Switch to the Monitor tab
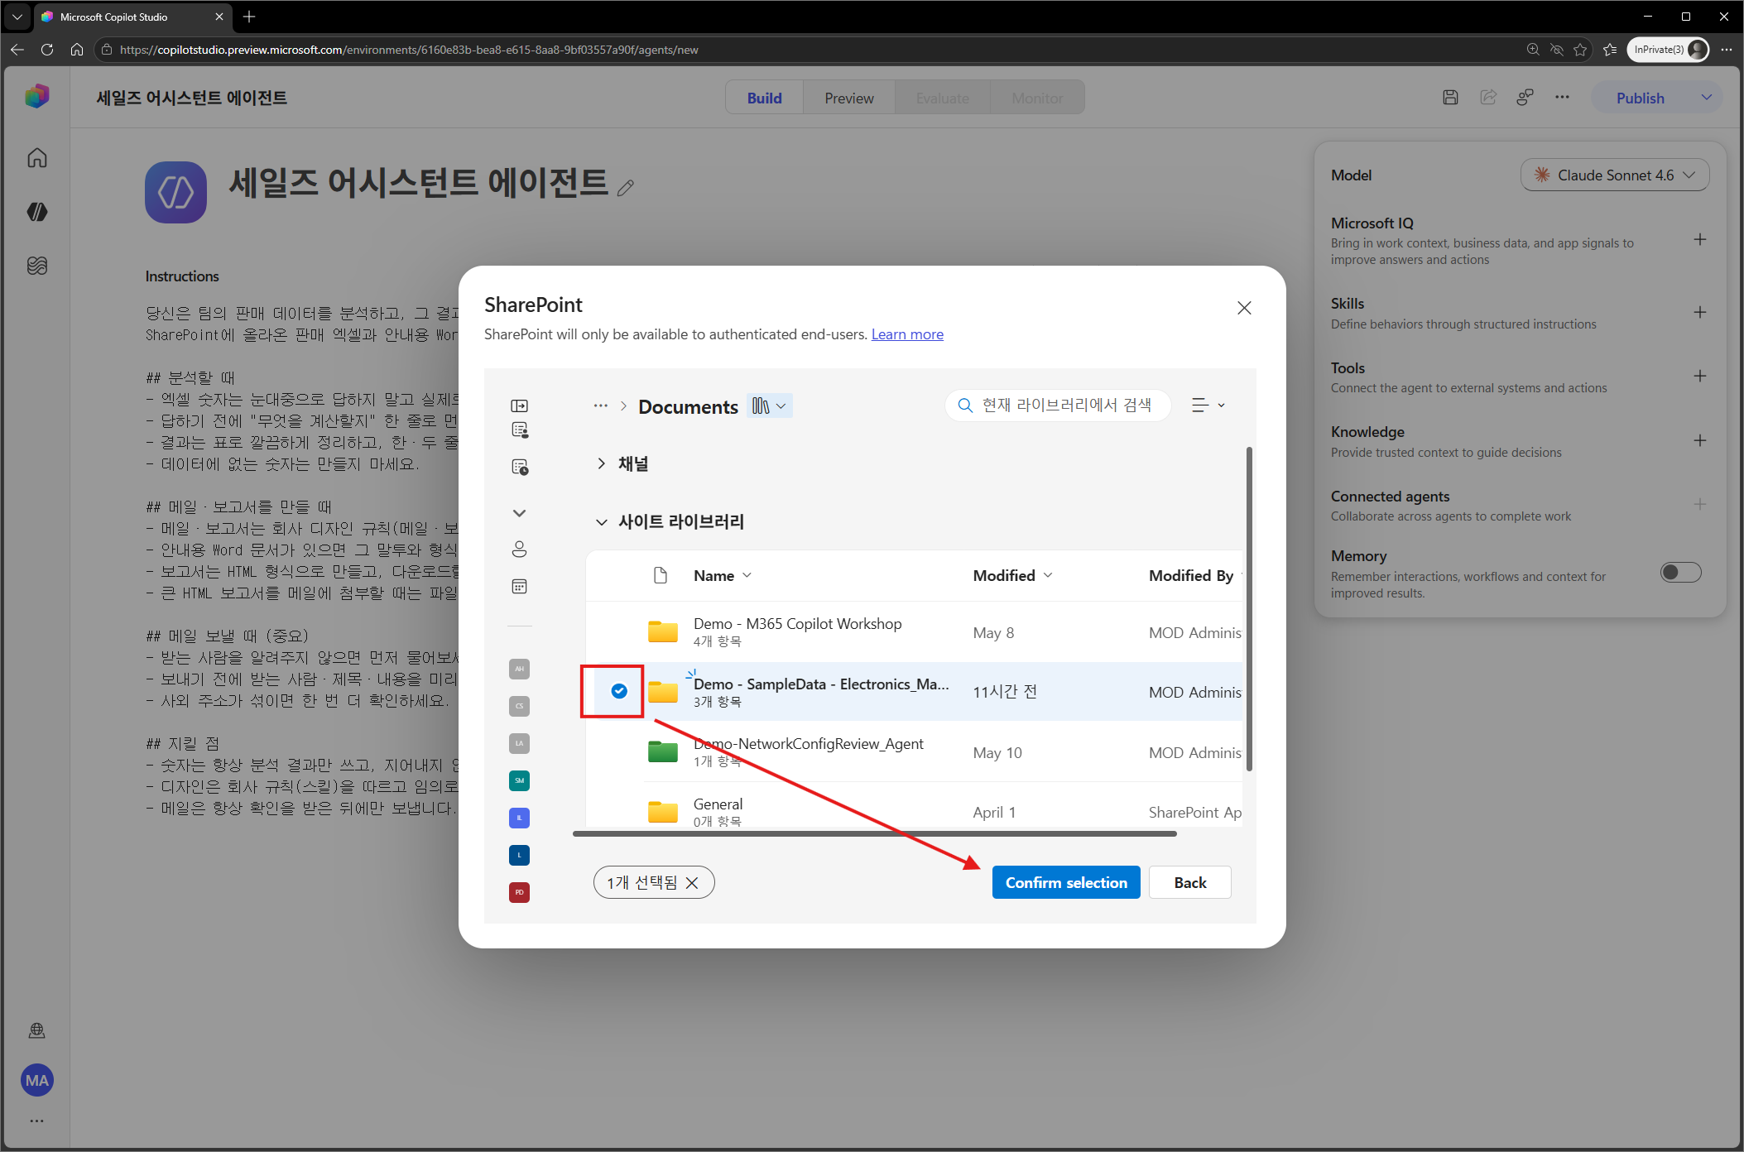This screenshot has width=1744, height=1152. click(x=1037, y=98)
